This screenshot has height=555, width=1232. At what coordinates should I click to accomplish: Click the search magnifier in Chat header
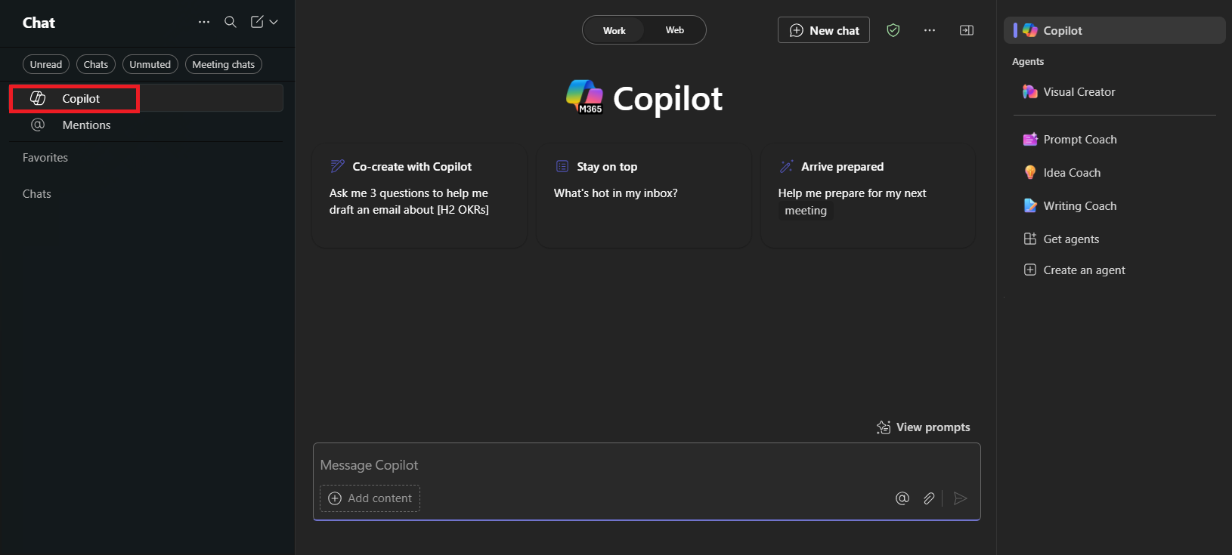click(231, 23)
